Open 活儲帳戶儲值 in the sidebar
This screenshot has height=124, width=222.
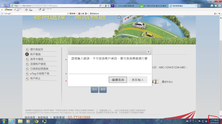tap(38, 64)
